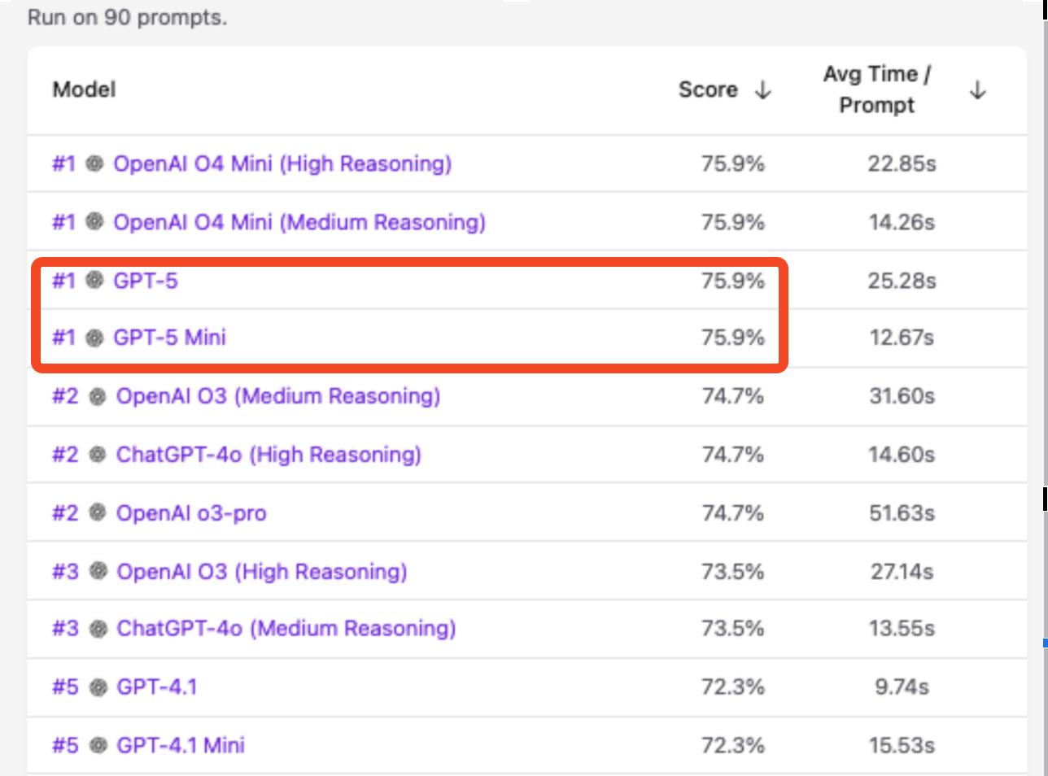Viewport: 1048px width, 776px height.
Task: Click 'Run on 90 prompts.' caption
Action: (128, 18)
